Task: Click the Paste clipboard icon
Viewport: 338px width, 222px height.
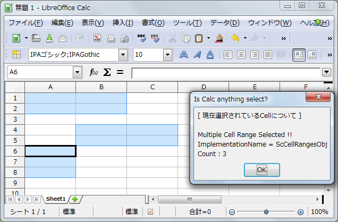Action: pos(199,38)
